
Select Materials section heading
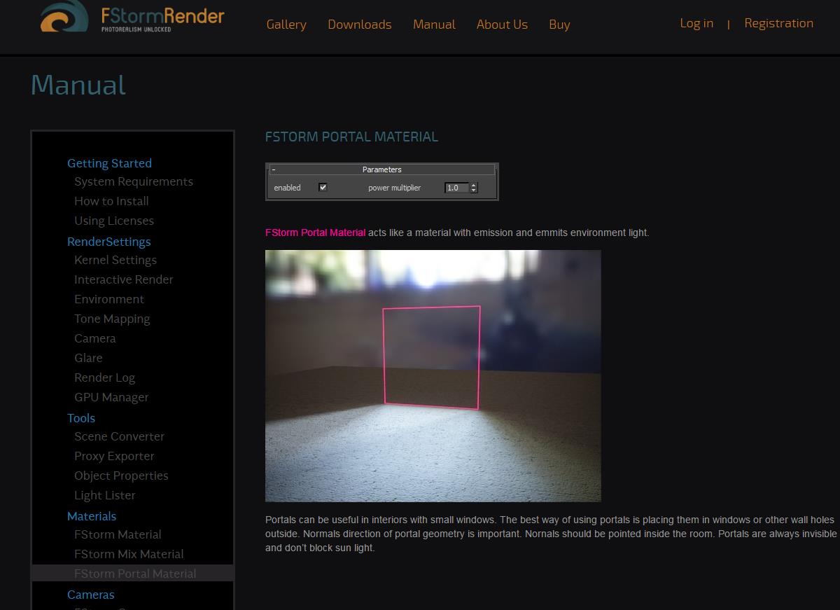coord(92,516)
